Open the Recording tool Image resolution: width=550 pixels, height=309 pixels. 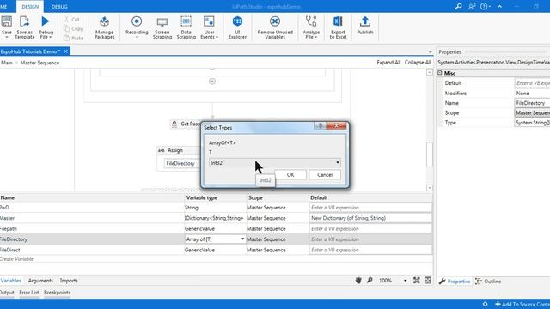[x=137, y=27]
